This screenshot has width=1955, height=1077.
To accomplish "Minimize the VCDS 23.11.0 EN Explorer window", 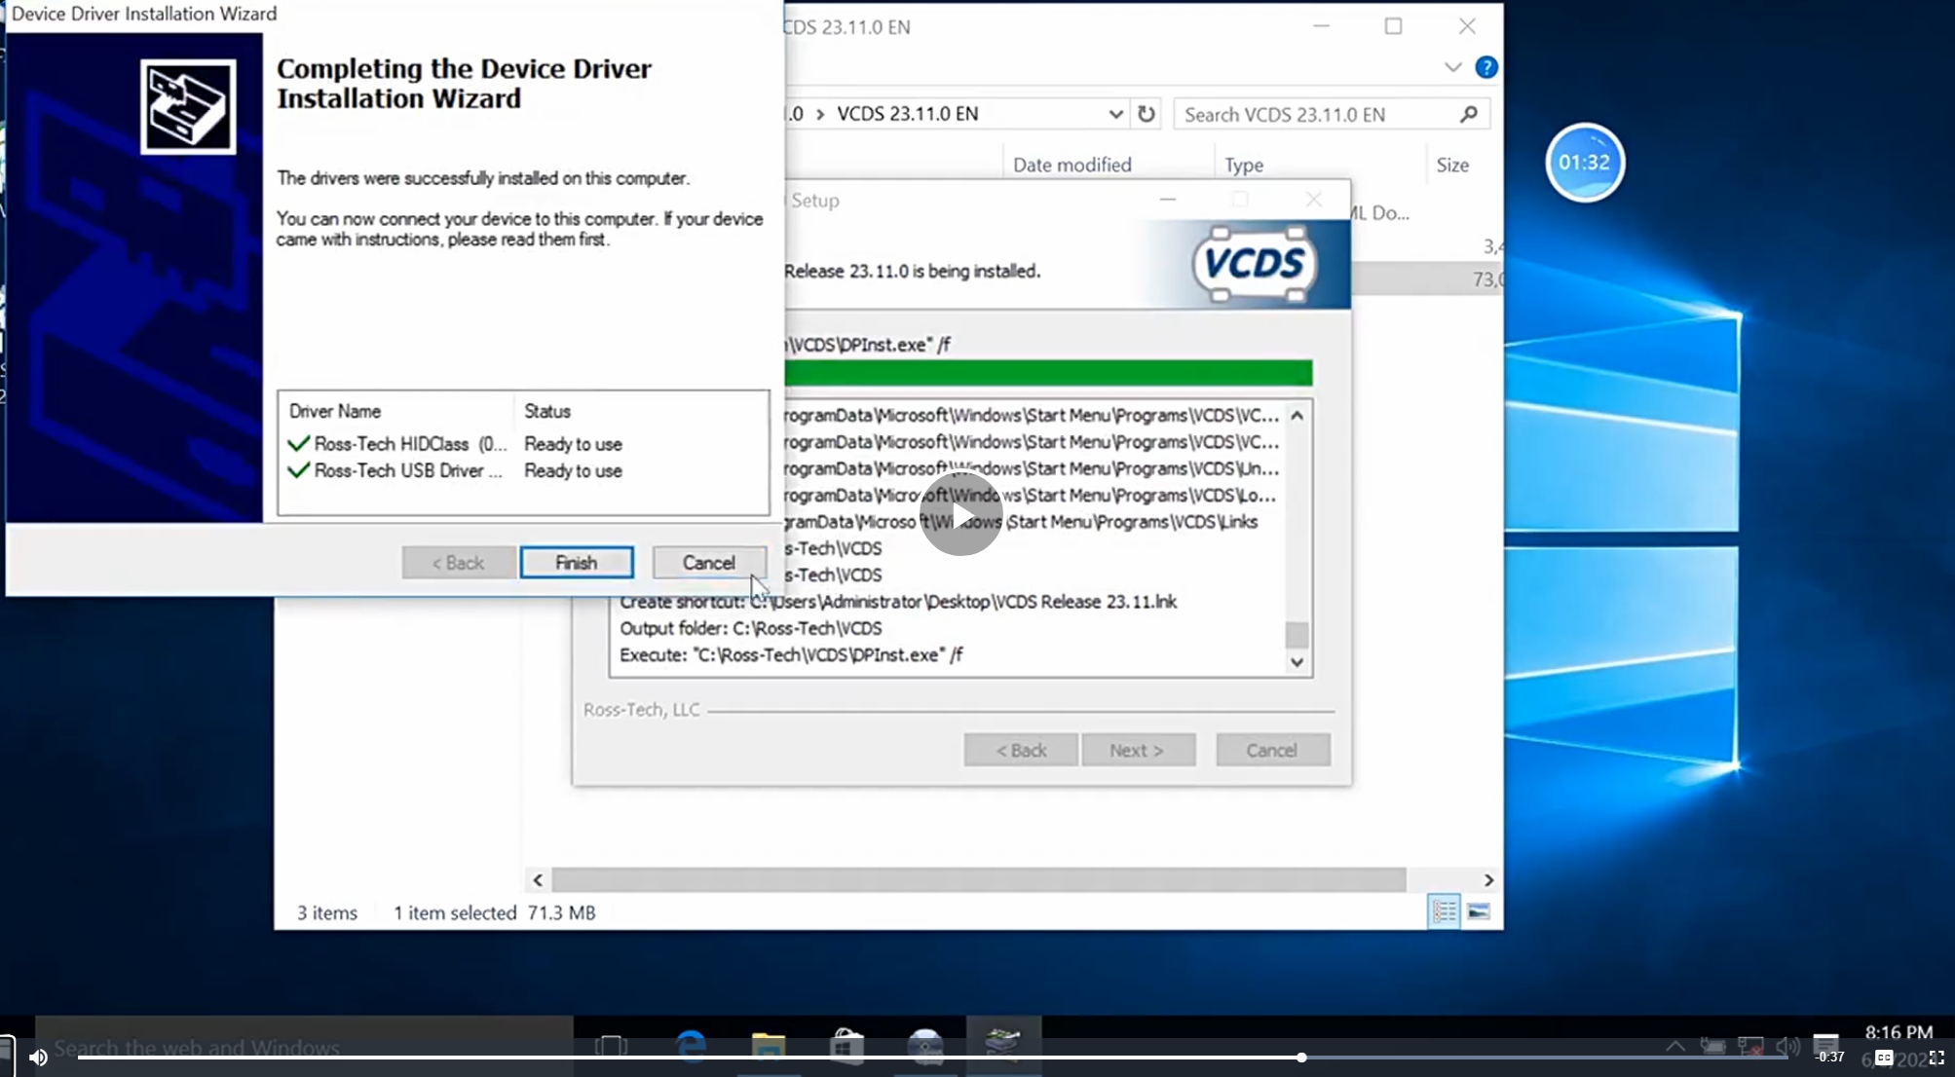I will click(1321, 26).
